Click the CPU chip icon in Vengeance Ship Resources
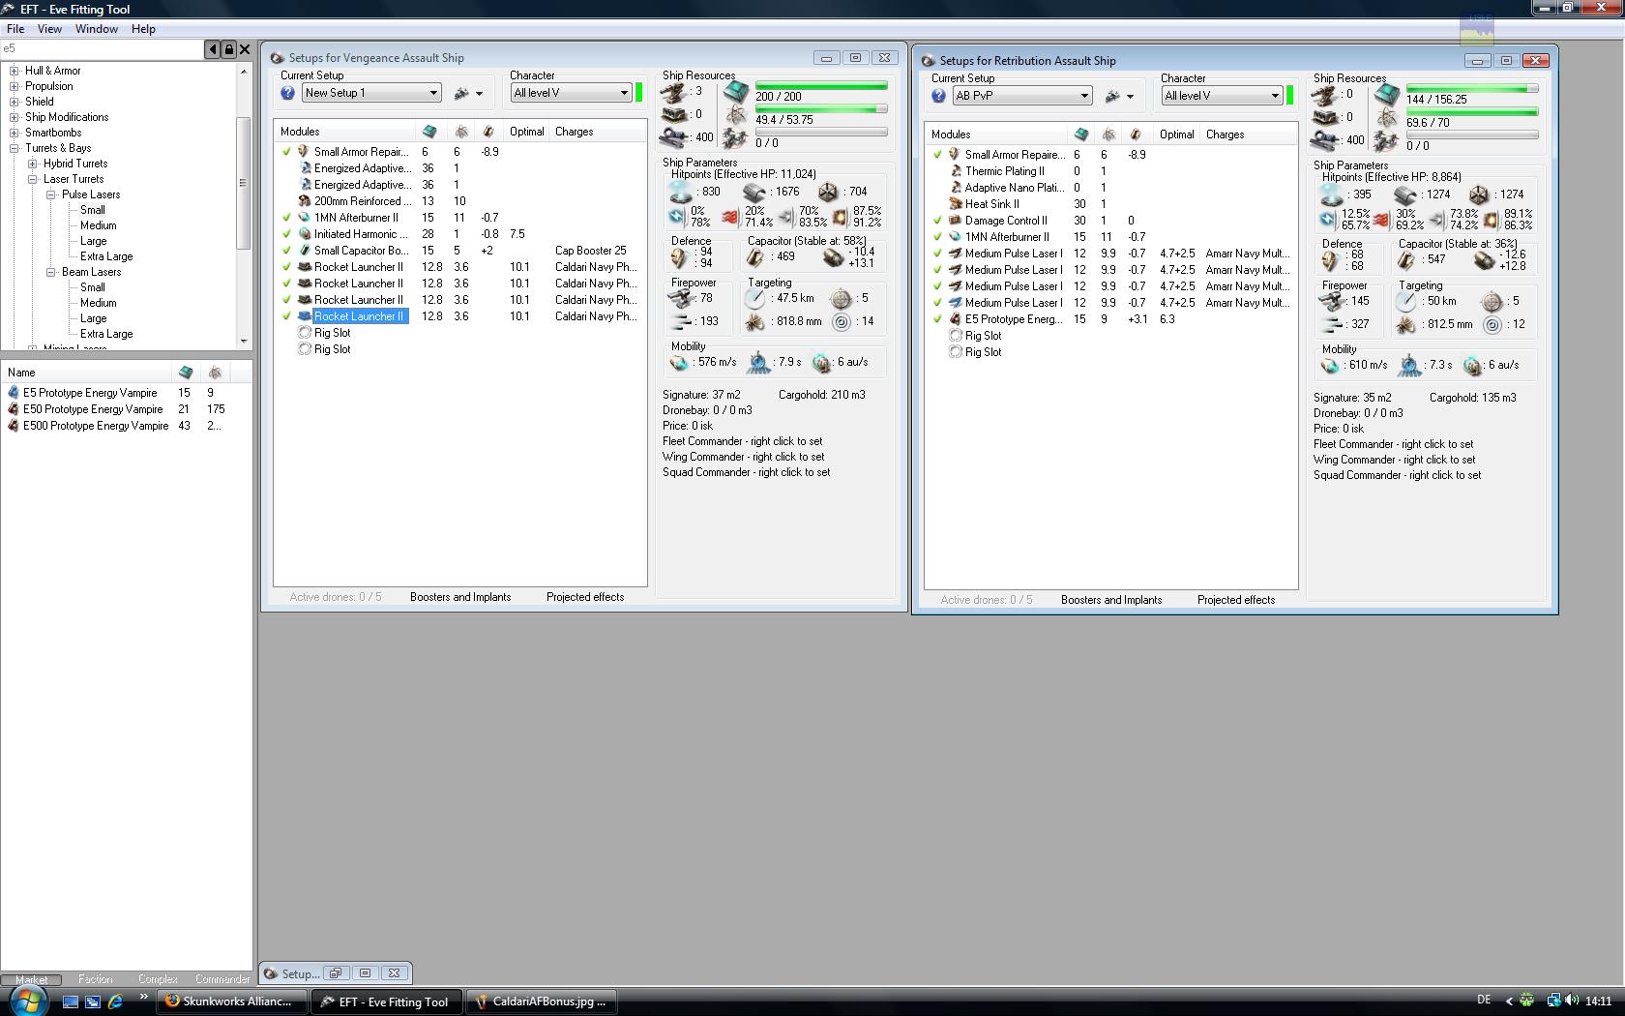Viewport: 1625px width, 1016px height. coord(736,93)
